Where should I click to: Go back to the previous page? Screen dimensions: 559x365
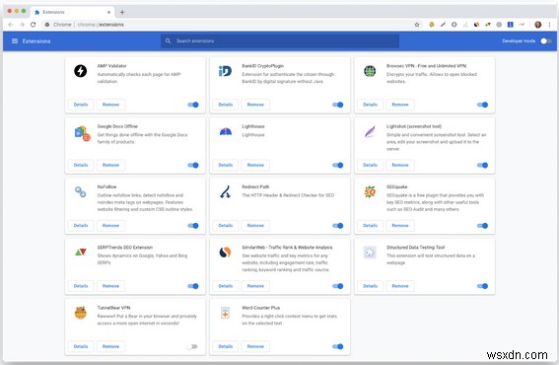(x=10, y=25)
